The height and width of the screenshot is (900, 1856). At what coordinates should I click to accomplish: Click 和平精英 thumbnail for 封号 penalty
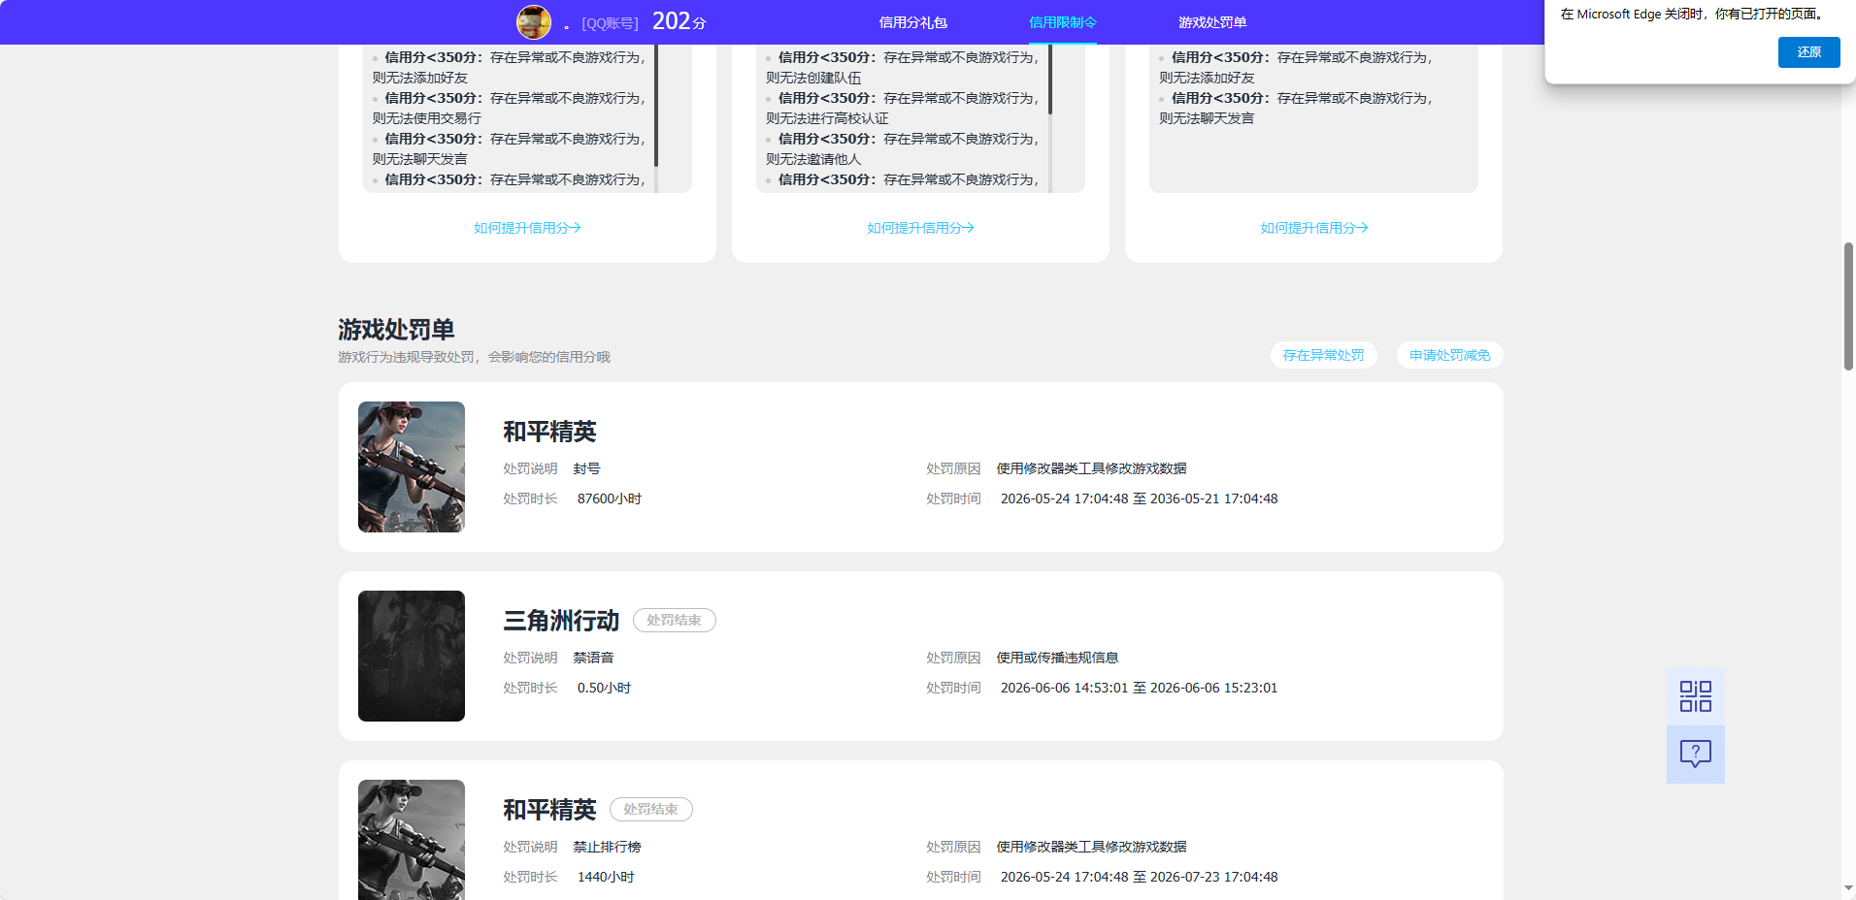pyautogui.click(x=412, y=466)
